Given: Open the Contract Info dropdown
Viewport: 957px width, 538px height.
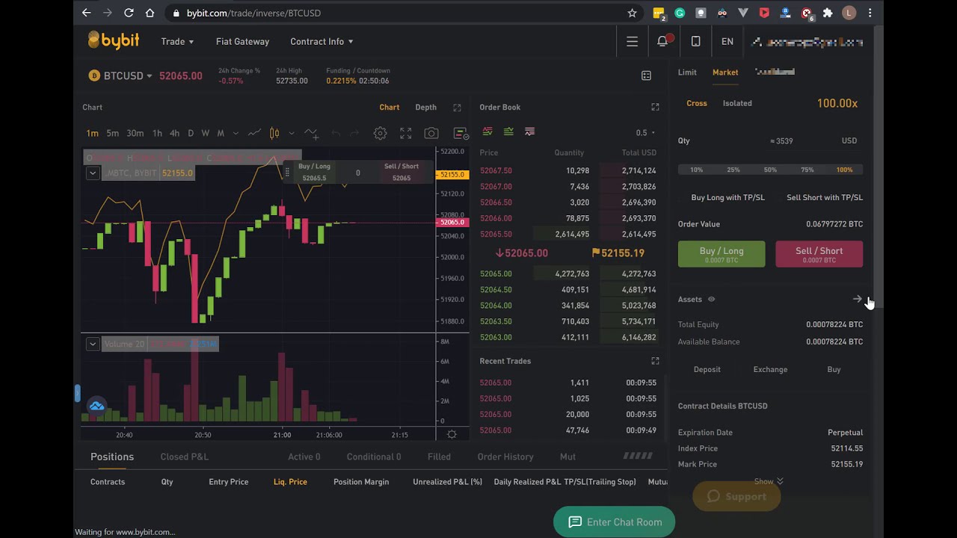Looking at the screenshot, I should coord(321,41).
